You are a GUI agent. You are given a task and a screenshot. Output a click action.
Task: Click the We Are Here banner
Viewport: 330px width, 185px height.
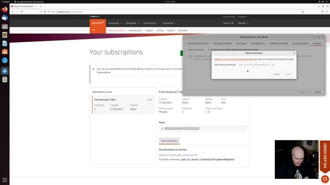(325, 157)
